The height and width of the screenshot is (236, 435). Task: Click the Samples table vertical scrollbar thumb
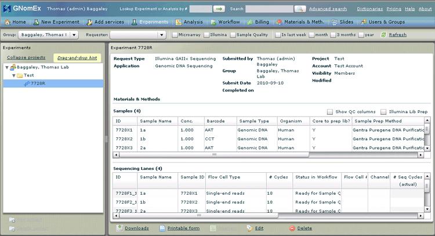click(427, 129)
